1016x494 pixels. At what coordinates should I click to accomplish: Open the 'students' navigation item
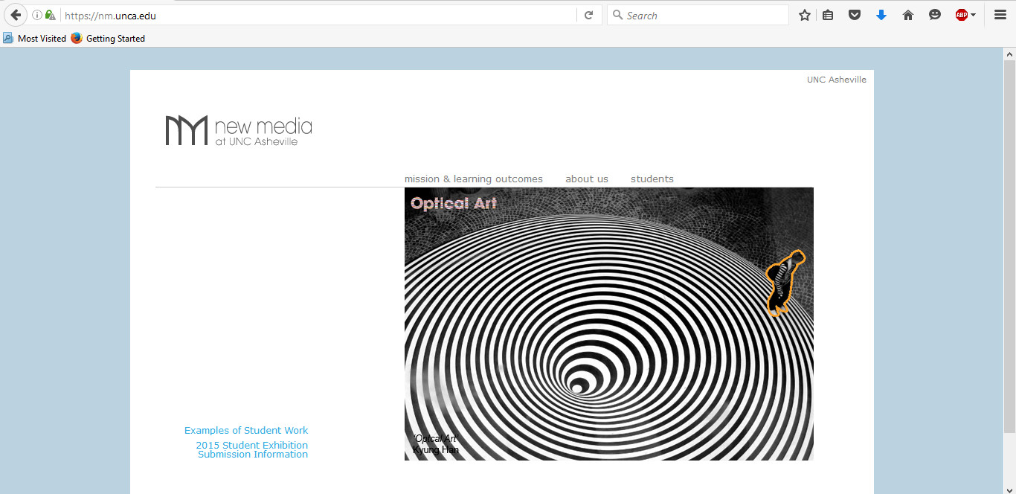[x=652, y=179]
